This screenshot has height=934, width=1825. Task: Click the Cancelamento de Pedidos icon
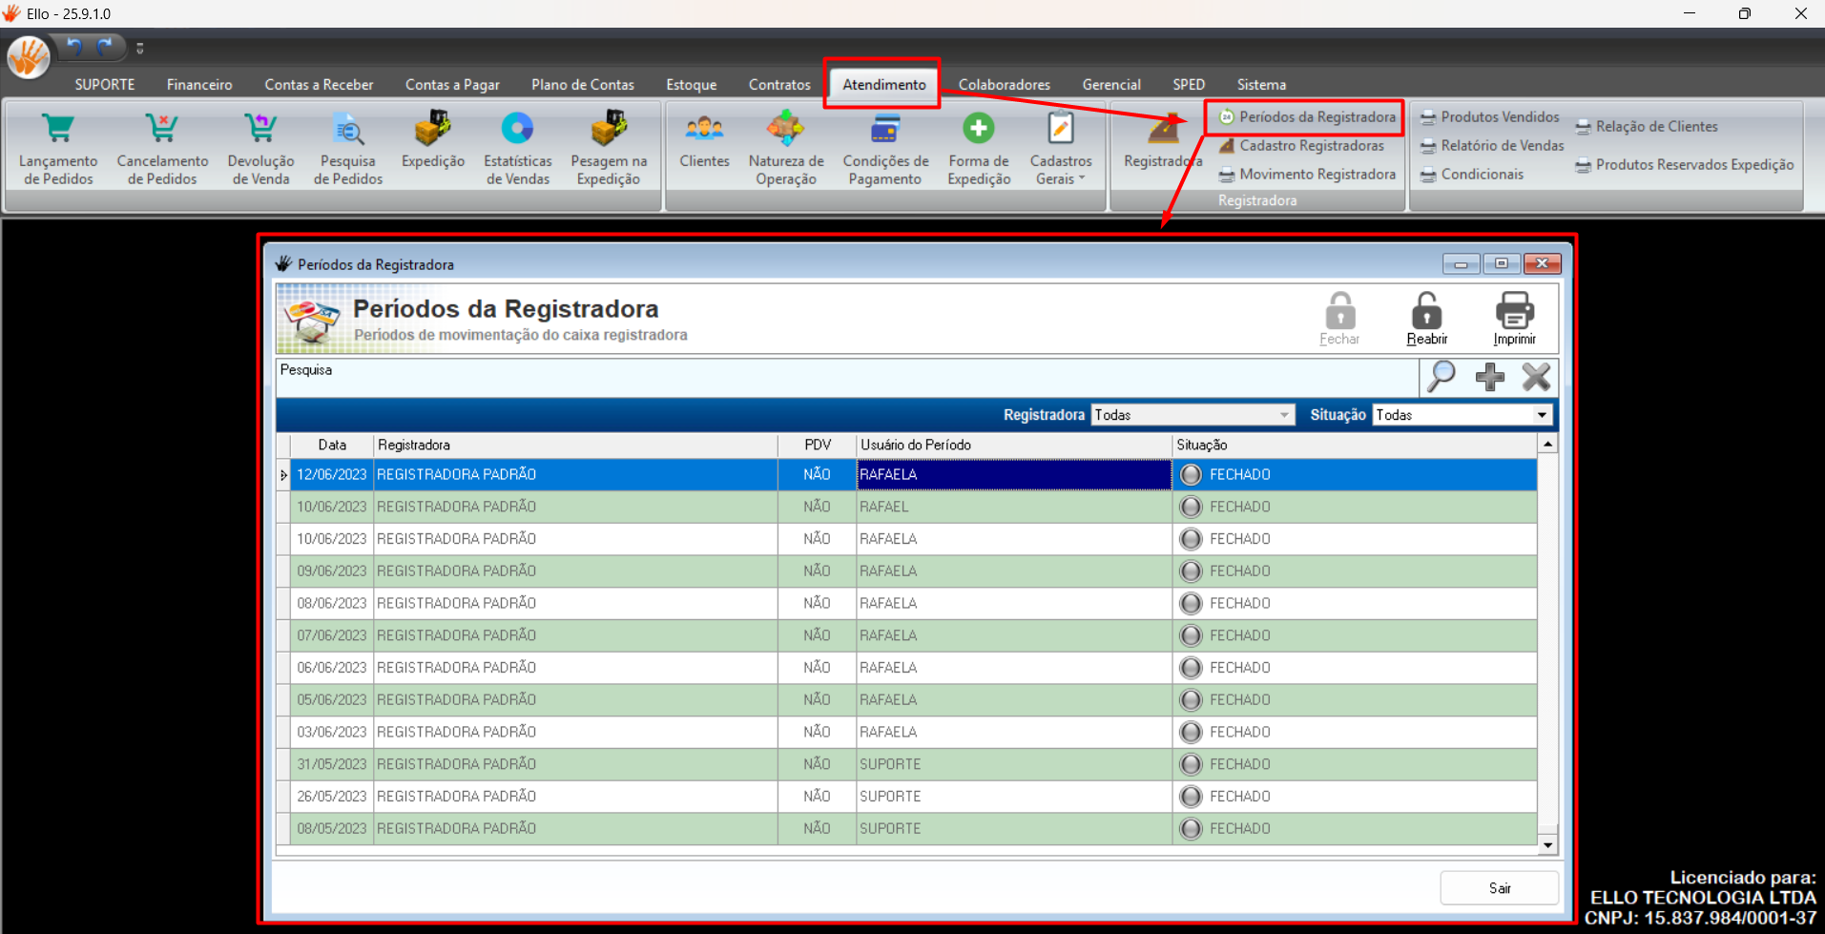[162, 129]
